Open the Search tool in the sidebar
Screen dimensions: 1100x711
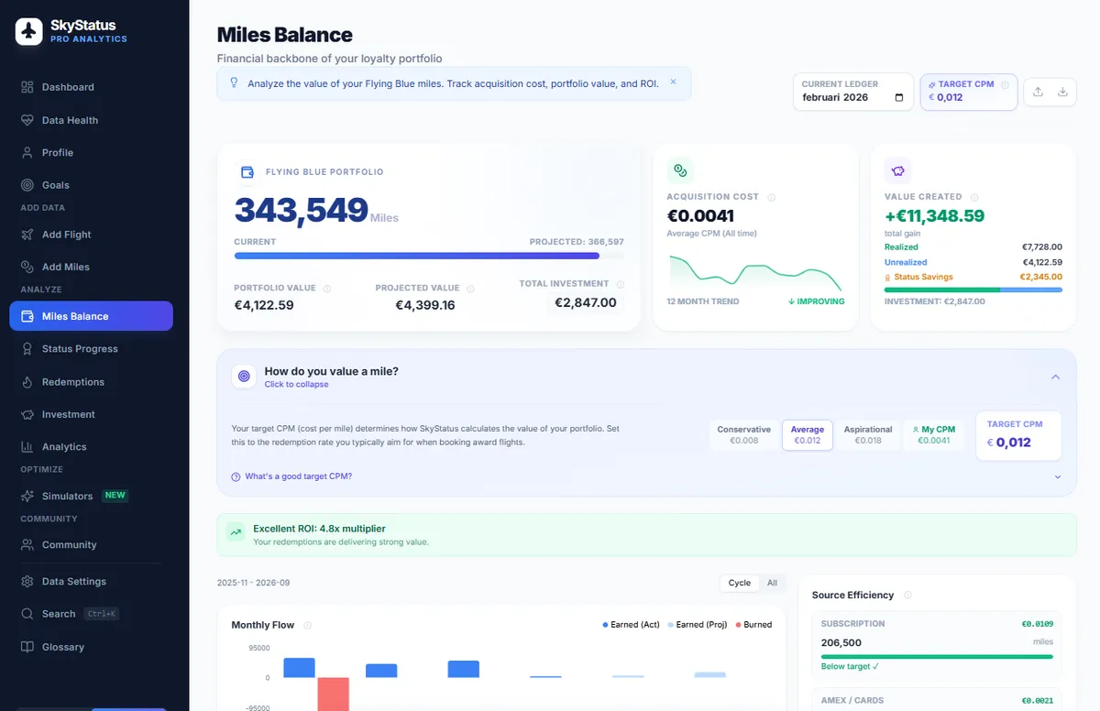pyautogui.click(x=58, y=613)
